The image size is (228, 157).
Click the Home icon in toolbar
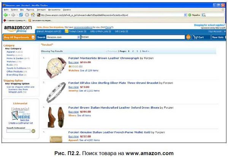[x=33, y=15]
